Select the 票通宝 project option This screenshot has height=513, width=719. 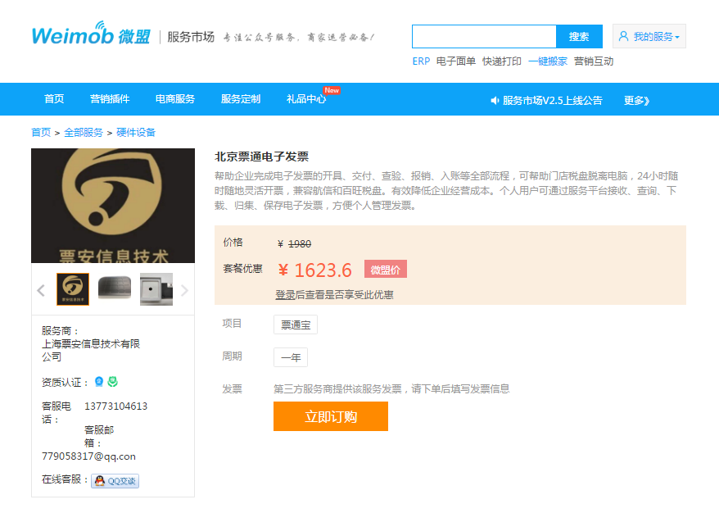pyautogui.click(x=296, y=325)
